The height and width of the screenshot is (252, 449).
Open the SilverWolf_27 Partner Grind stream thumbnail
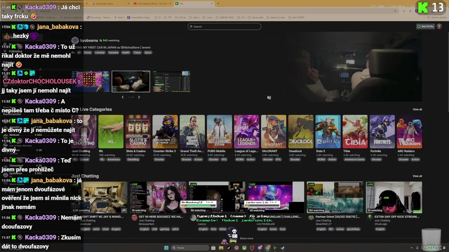(335, 197)
